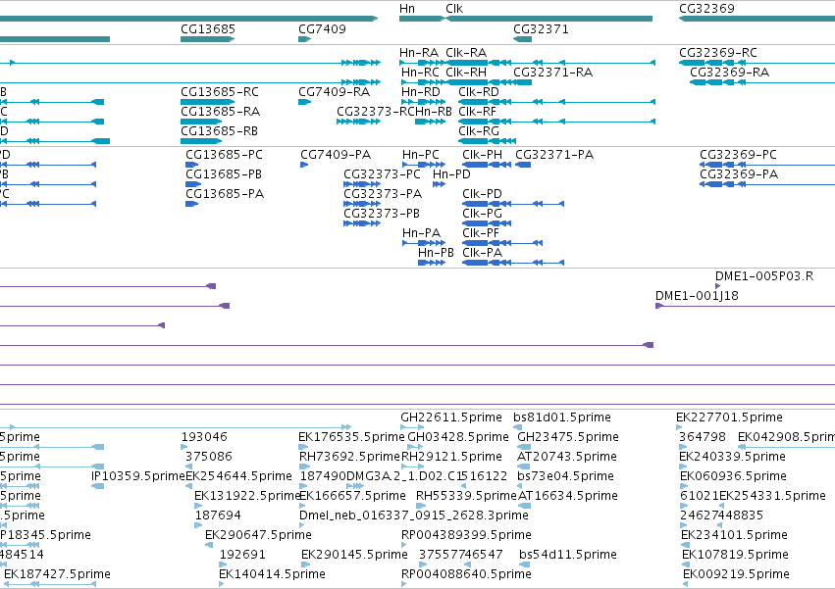Select protein label CG32373-PB

point(382,214)
